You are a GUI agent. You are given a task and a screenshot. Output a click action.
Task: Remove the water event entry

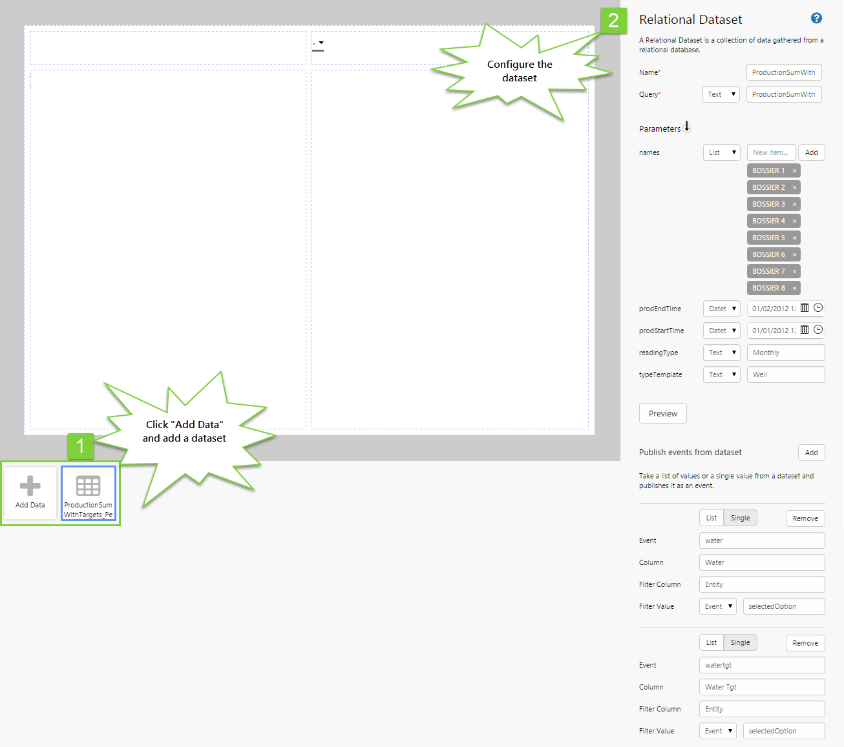[x=805, y=518]
